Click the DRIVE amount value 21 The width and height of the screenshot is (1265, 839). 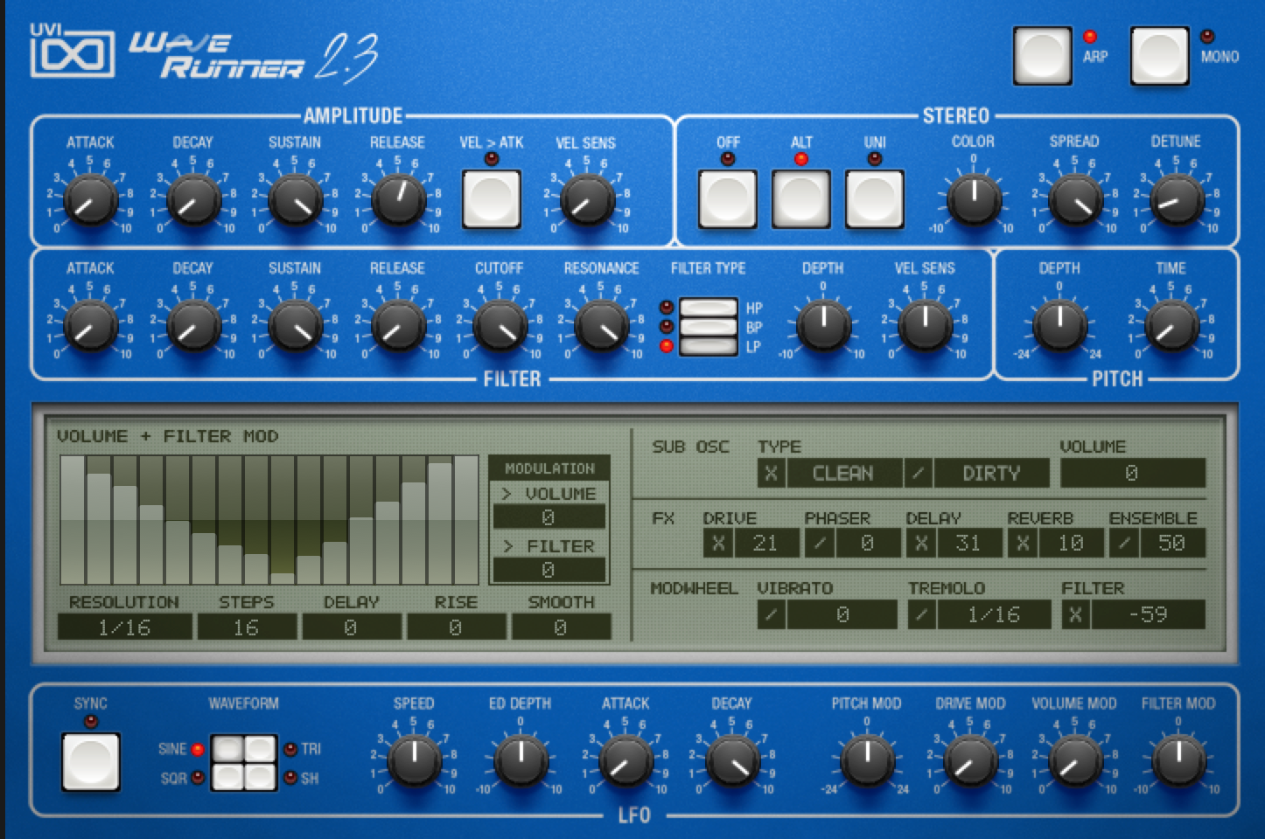point(765,543)
